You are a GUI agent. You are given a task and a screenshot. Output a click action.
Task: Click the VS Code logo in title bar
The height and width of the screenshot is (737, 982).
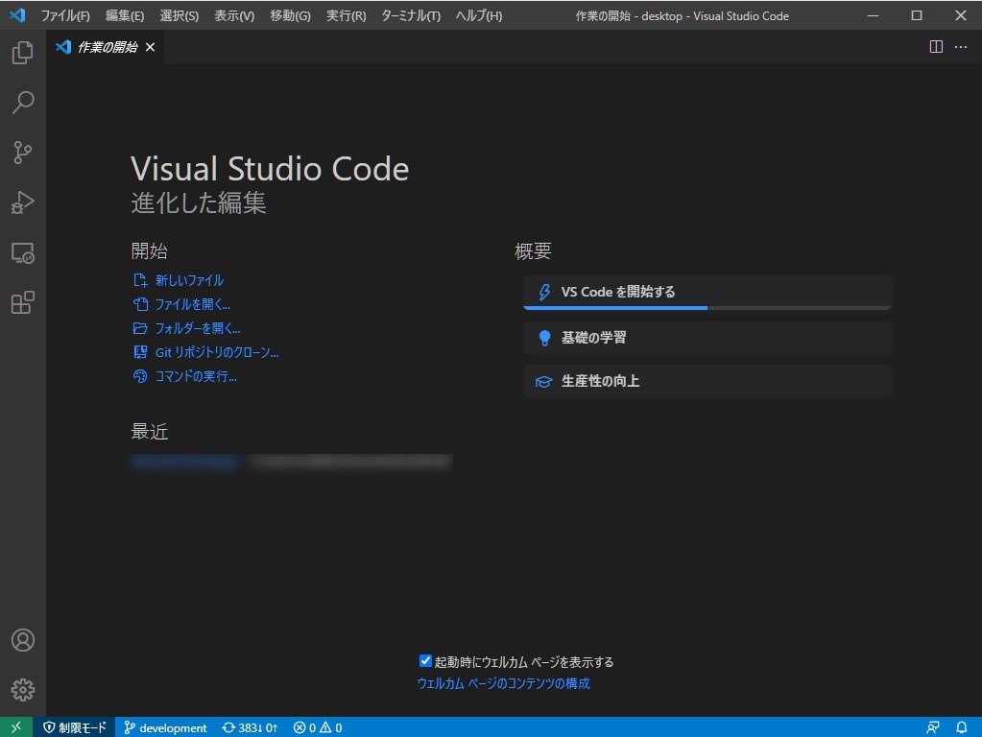[x=17, y=15]
